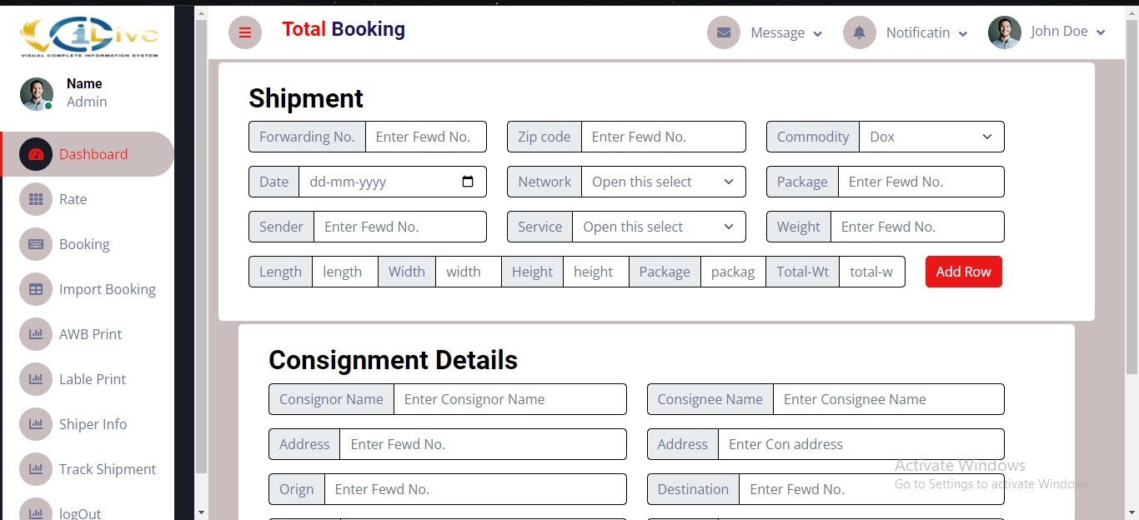Click the red Add Row button

click(964, 272)
